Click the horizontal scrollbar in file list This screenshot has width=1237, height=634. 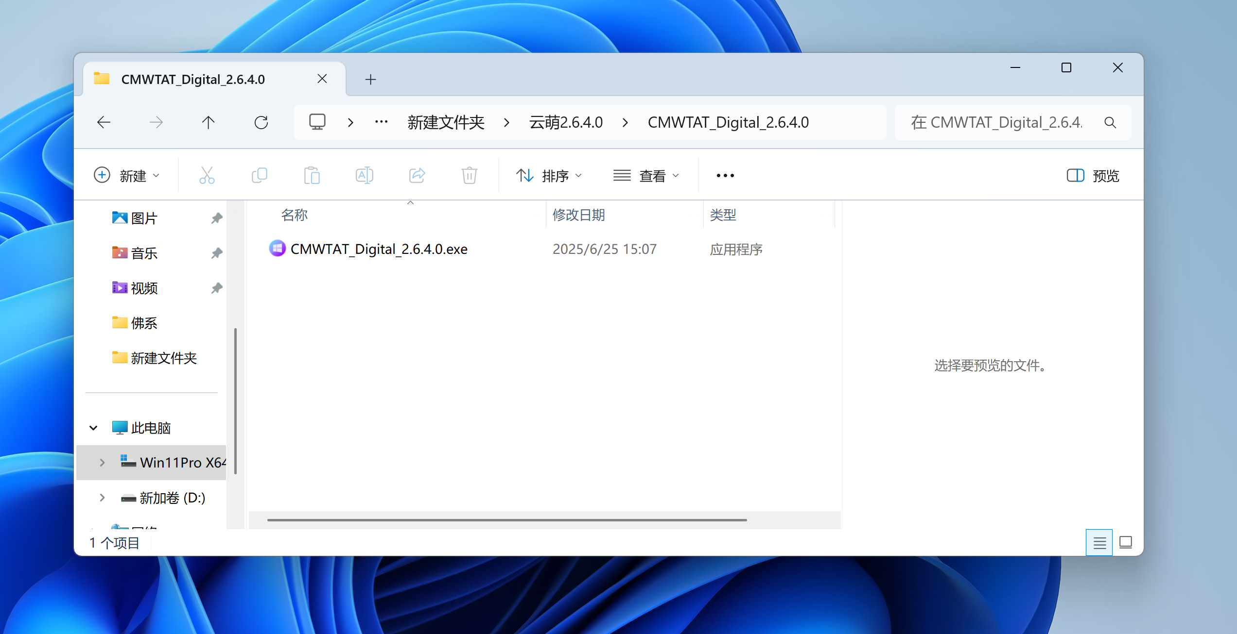(506, 520)
